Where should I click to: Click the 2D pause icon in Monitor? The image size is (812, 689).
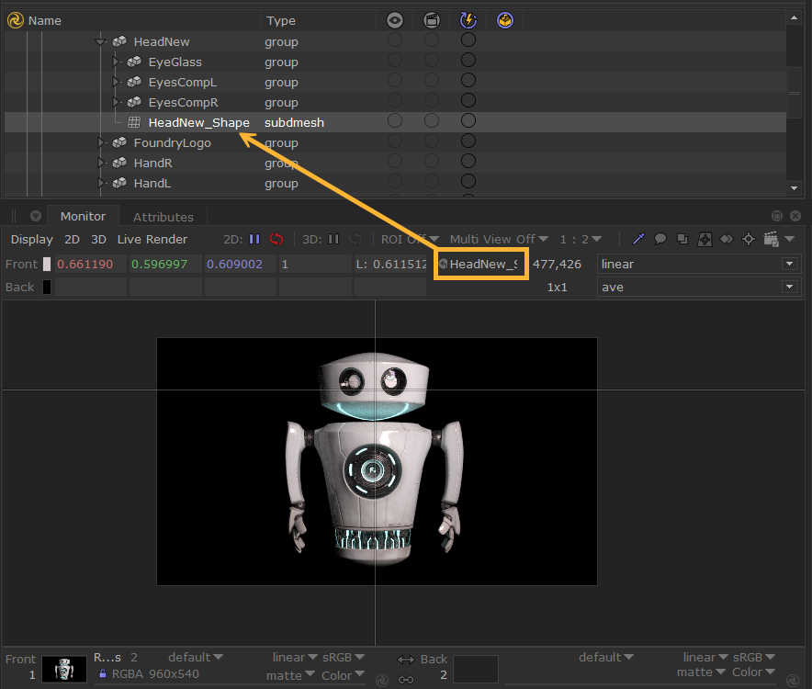pyautogui.click(x=254, y=239)
